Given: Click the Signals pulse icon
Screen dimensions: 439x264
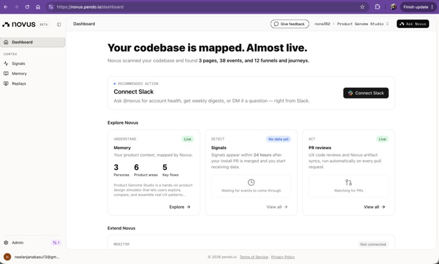Looking at the screenshot, I should pyautogui.click(x=6, y=64).
